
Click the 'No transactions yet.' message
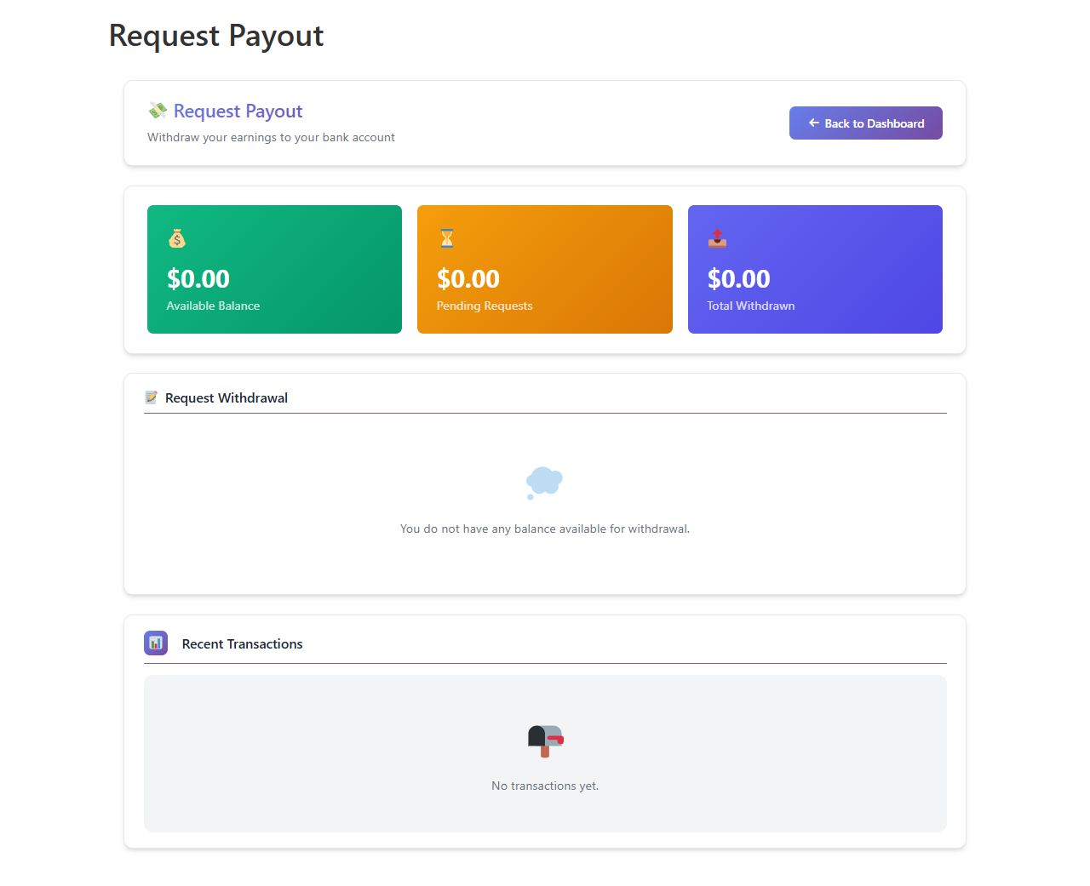[545, 786]
